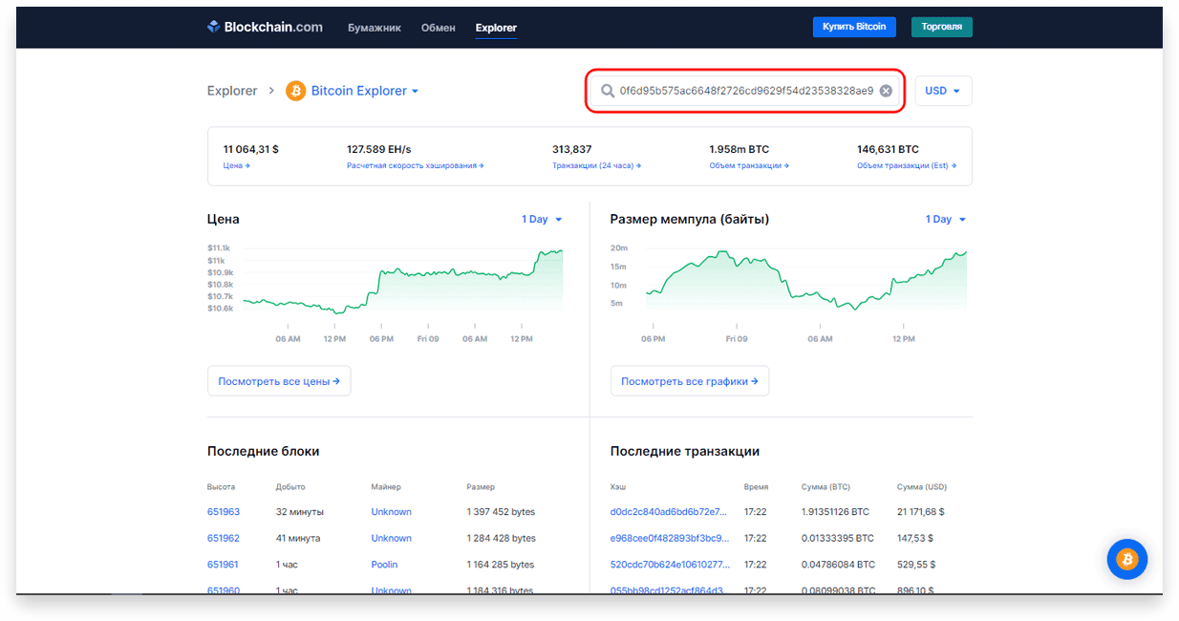Click the transactions count 313,837

click(572, 149)
